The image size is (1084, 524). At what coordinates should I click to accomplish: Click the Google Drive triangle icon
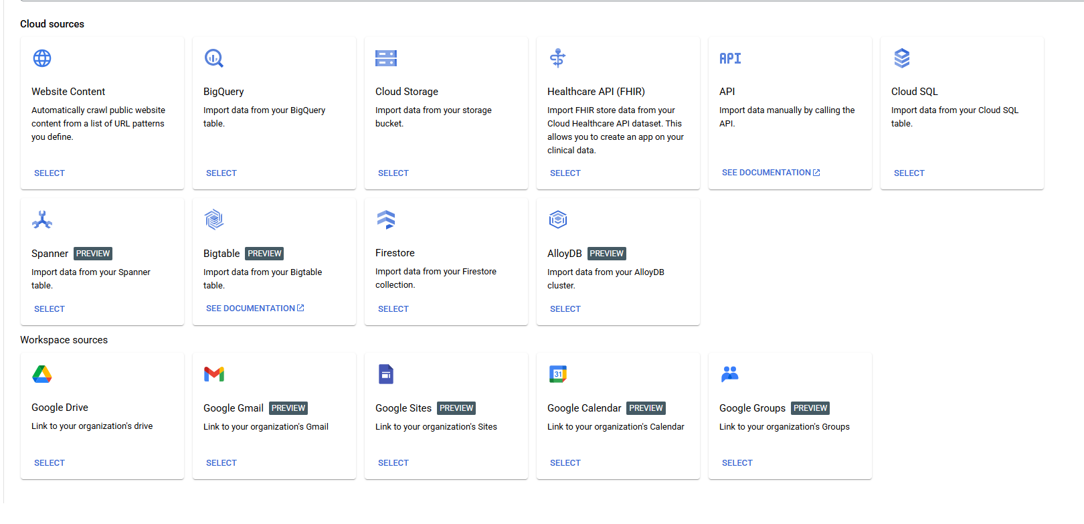[x=42, y=374]
